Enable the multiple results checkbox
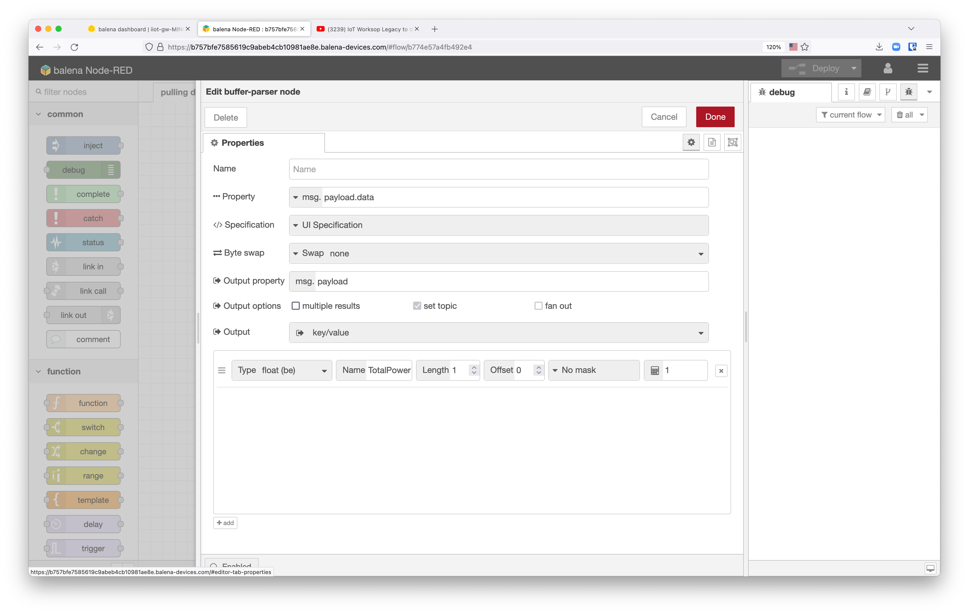The width and height of the screenshot is (969, 614). [296, 306]
